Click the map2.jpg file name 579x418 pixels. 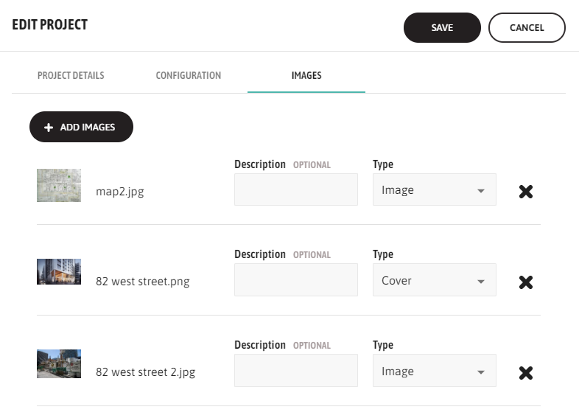coord(121,192)
